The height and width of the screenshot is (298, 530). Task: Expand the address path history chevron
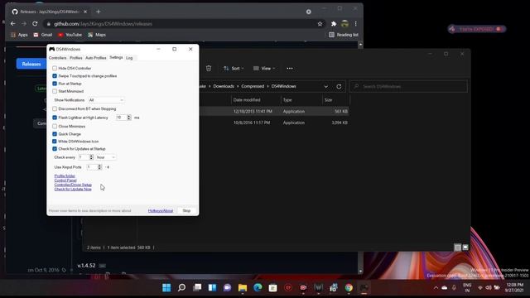point(325,86)
